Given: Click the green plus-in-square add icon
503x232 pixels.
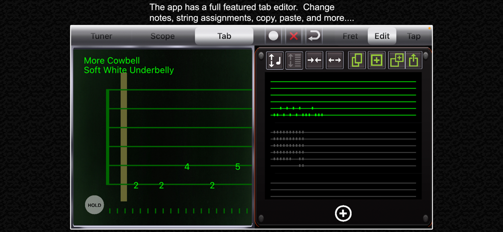Looking at the screenshot, I should click(376, 60).
